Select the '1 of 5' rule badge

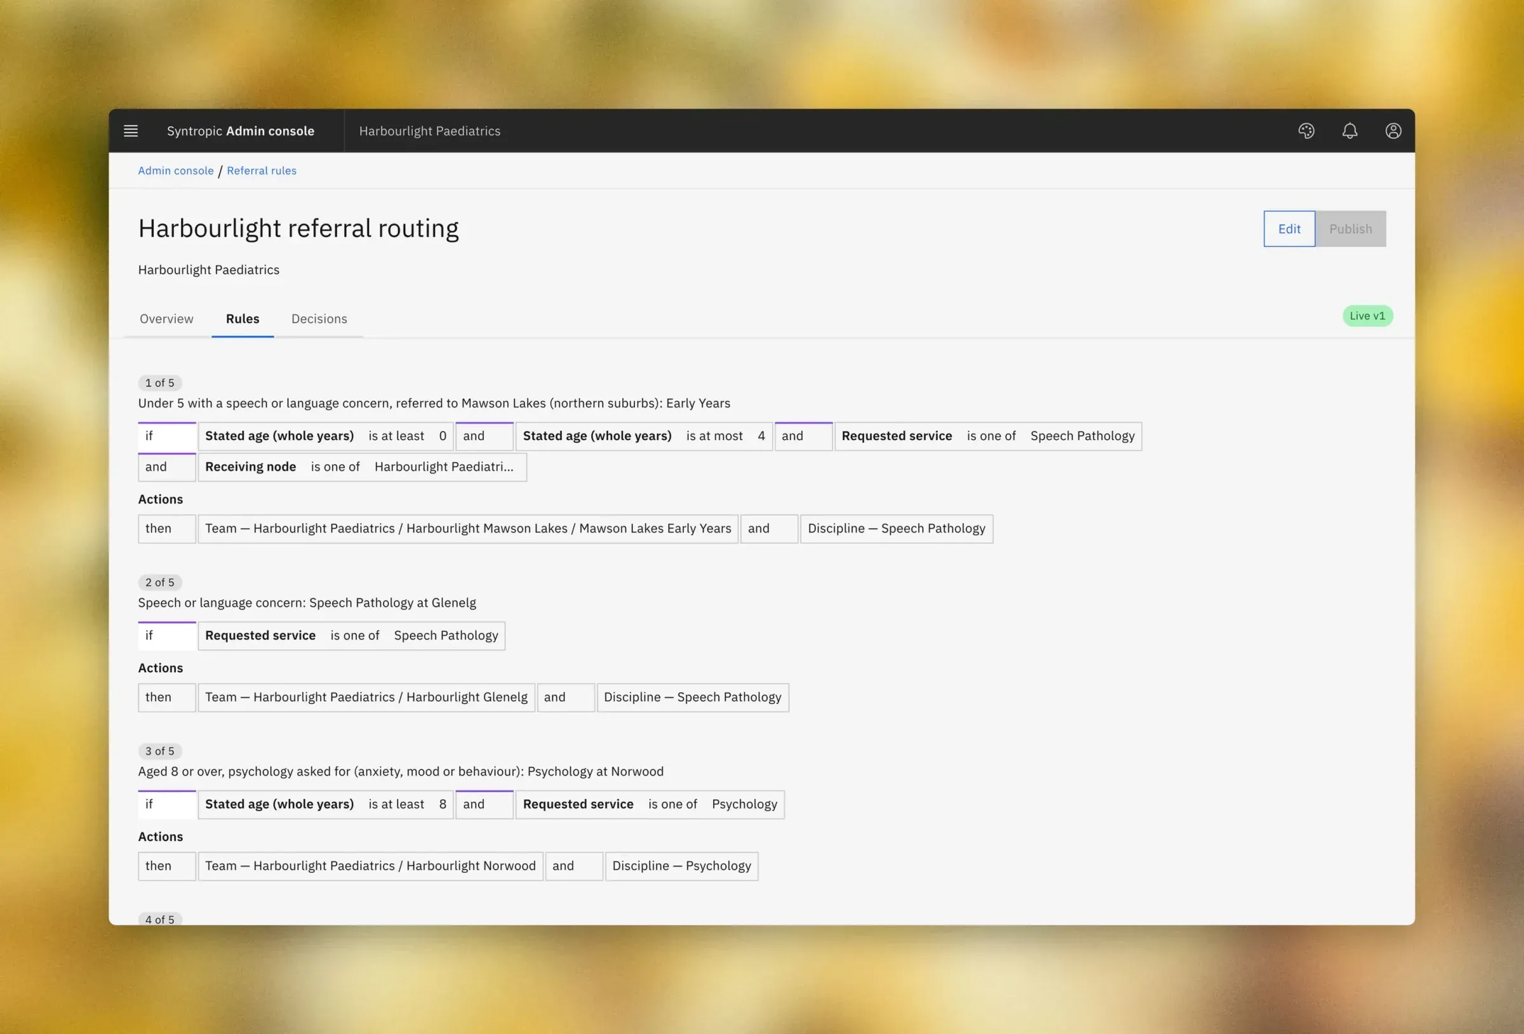[x=159, y=383]
